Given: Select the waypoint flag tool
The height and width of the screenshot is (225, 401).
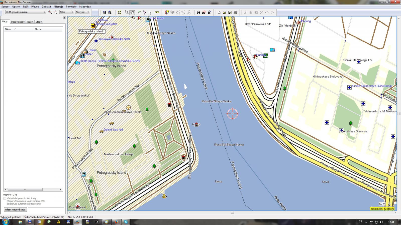Looking at the screenshot, I should [x=139, y=12].
